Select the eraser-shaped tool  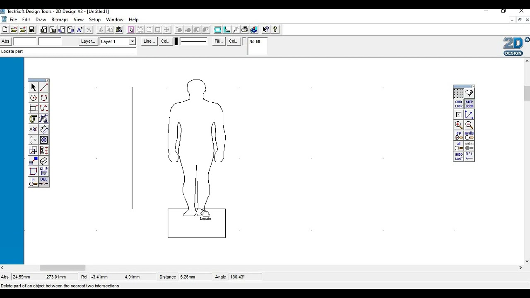coord(44,161)
